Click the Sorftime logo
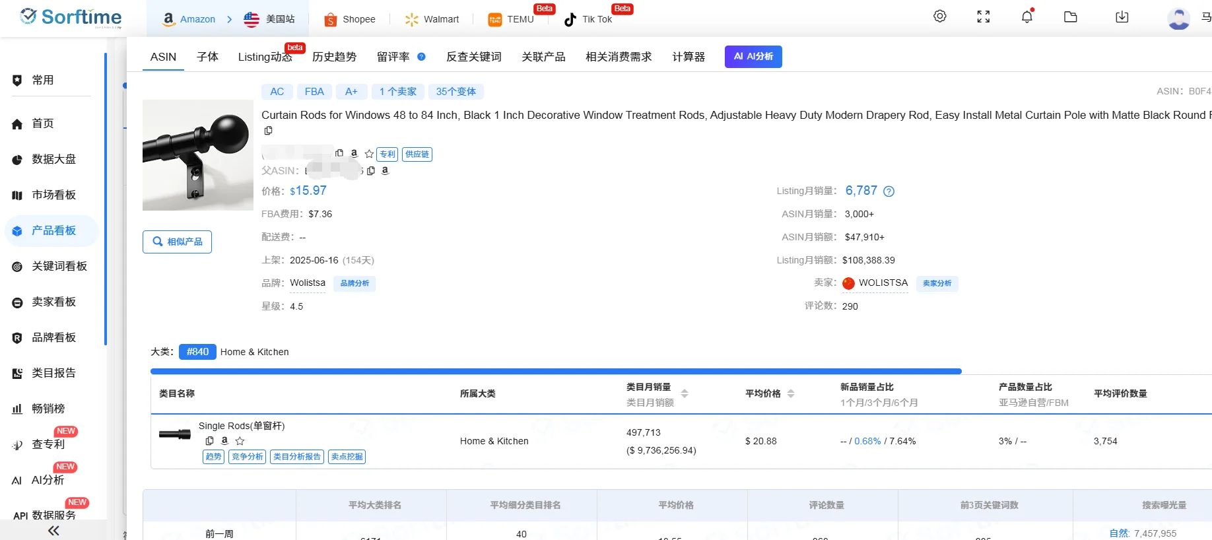Viewport: 1212px width, 540px height. (71, 17)
